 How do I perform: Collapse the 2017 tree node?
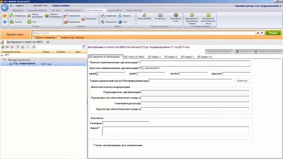coord(2,55)
